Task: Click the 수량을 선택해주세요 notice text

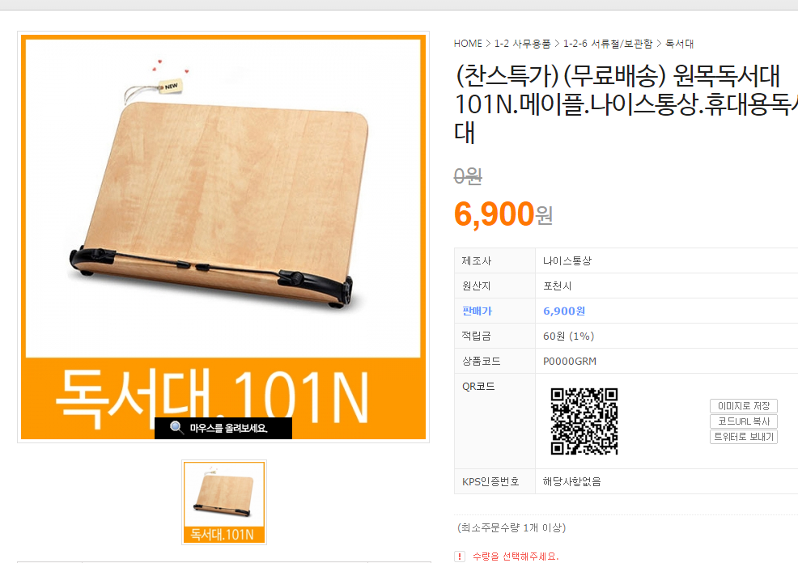Action: pos(516,557)
